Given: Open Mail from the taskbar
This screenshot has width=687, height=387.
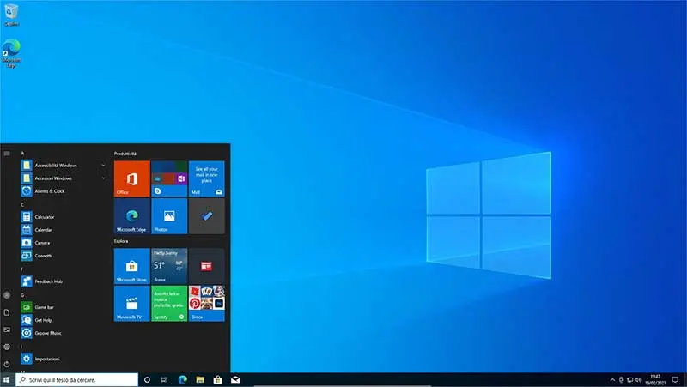Looking at the screenshot, I should point(235,379).
